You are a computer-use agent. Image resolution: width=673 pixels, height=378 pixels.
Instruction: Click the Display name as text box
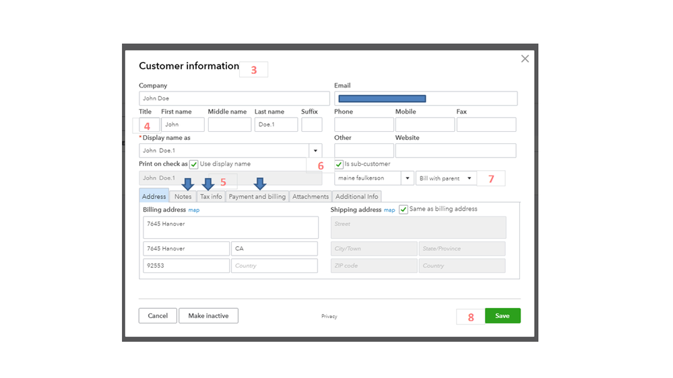(x=224, y=151)
